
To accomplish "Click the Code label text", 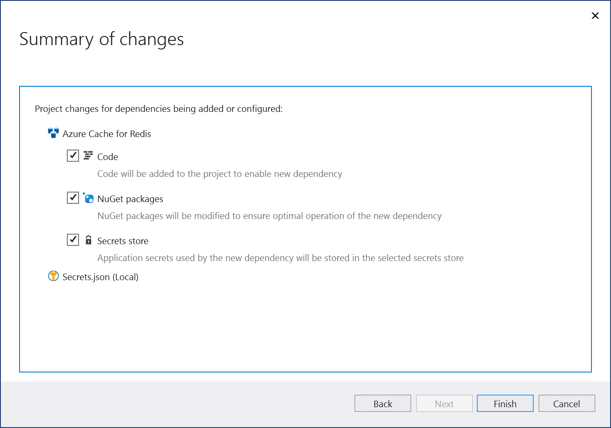I will click(108, 157).
